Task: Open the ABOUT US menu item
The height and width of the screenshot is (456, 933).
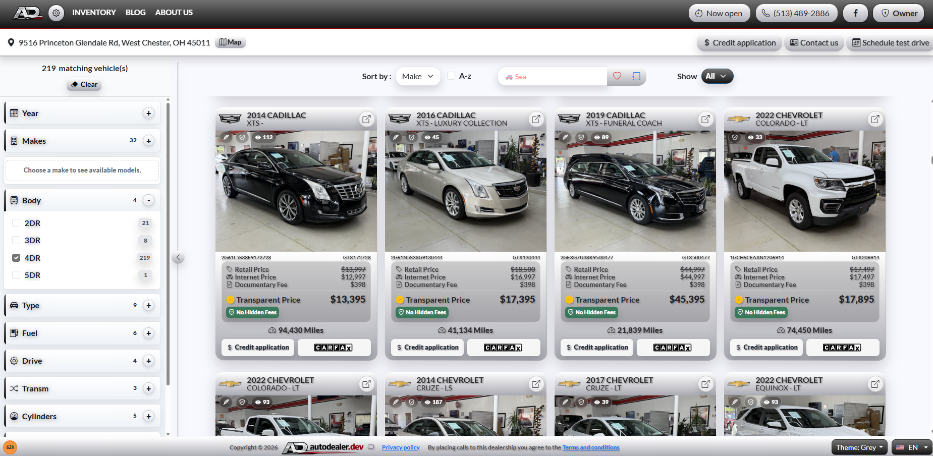Action: (x=174, y=13)
